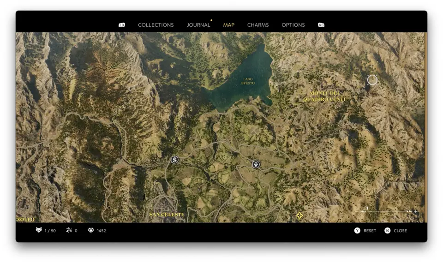Switch to the JOURNAL tab

(x=198, y=25)
